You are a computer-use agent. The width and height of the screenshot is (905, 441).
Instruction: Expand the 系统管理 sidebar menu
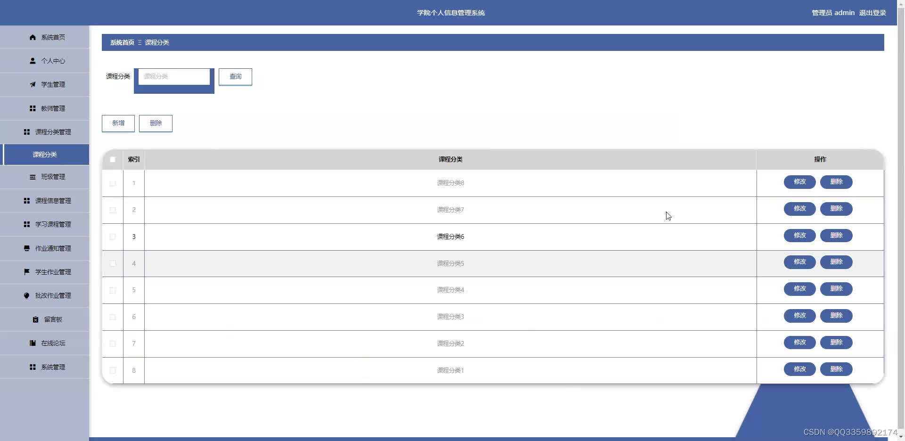(45, 367)
